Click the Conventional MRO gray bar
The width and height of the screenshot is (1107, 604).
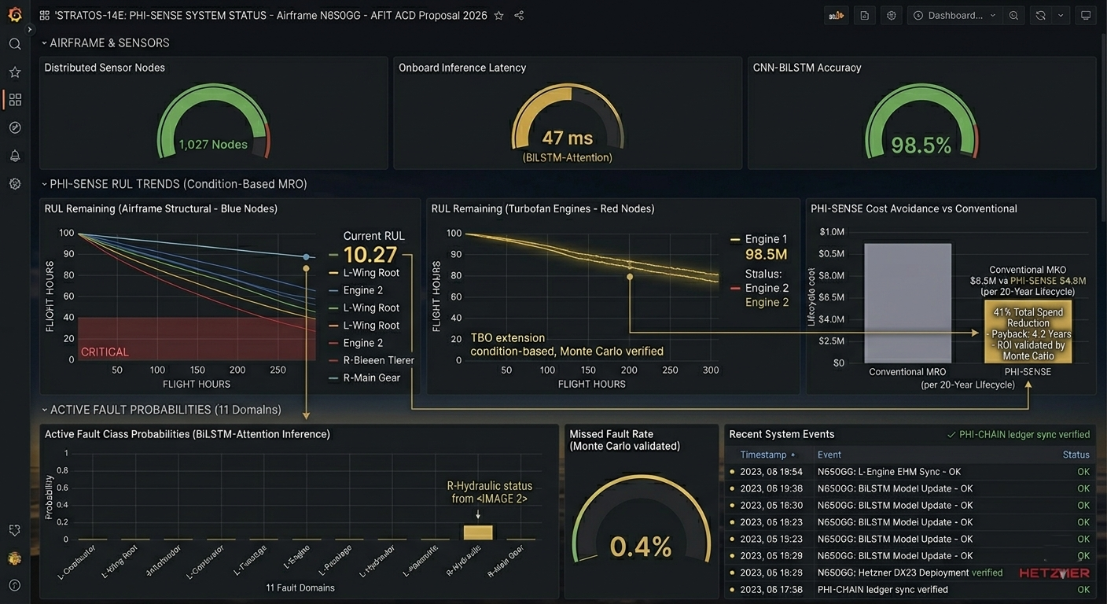[907, 303]
